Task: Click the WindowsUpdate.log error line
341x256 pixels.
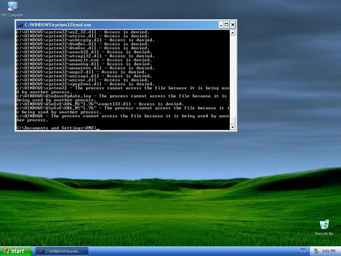Action: point(122,98)
